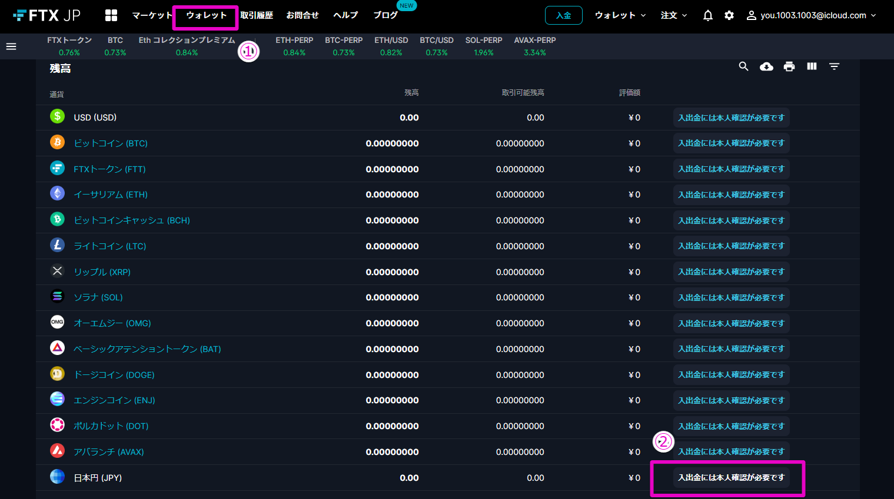Open settings gear icon

(729, 15)
